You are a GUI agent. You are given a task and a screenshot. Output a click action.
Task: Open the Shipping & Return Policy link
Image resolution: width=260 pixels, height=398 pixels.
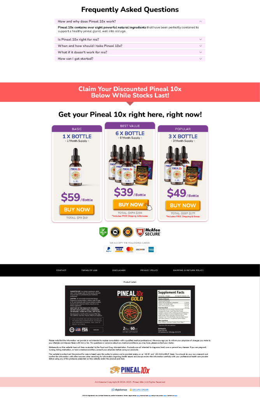click(x=188, y=271)
